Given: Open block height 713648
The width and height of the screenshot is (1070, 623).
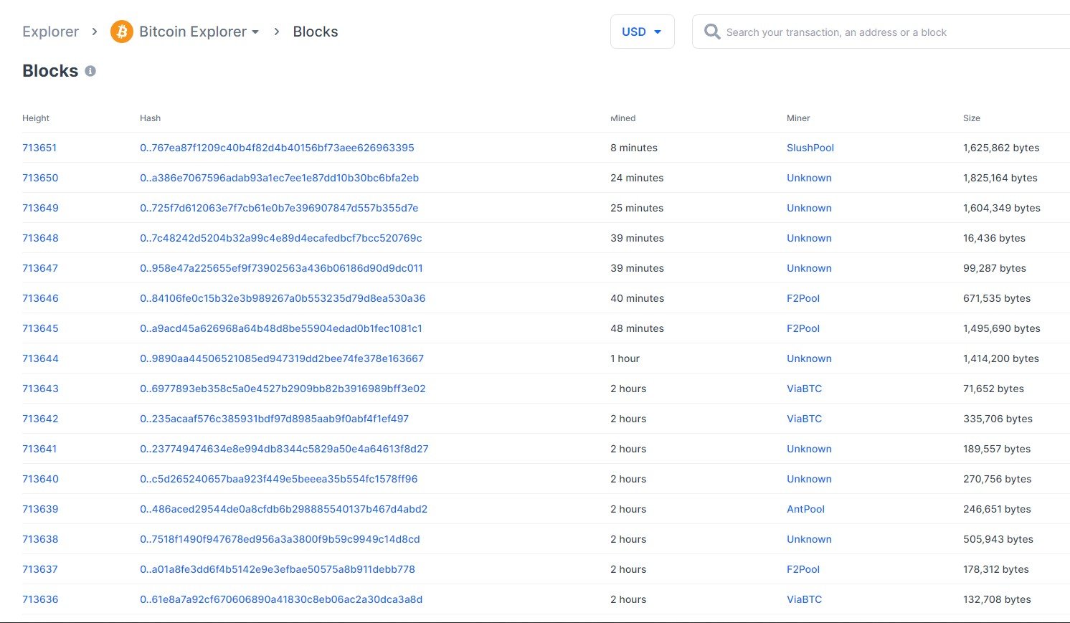Looking at the screenshot, I should coord(40,238).
